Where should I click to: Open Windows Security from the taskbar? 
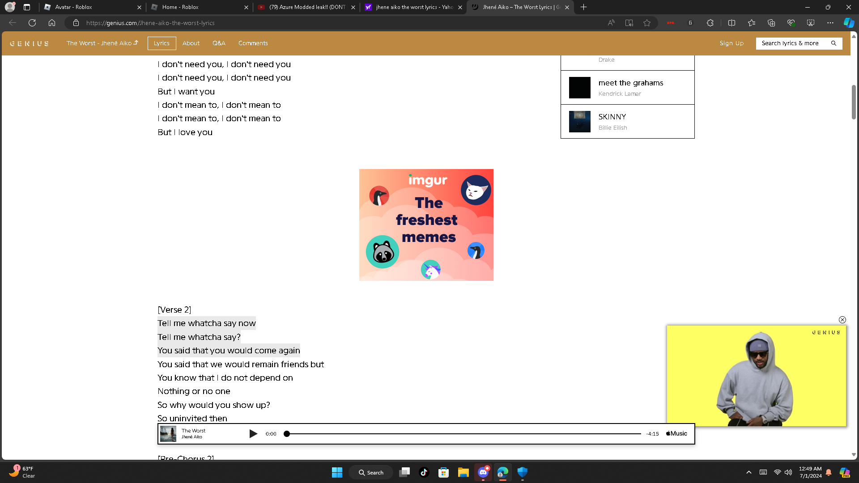pyautogui.click(x=523, y=472)
